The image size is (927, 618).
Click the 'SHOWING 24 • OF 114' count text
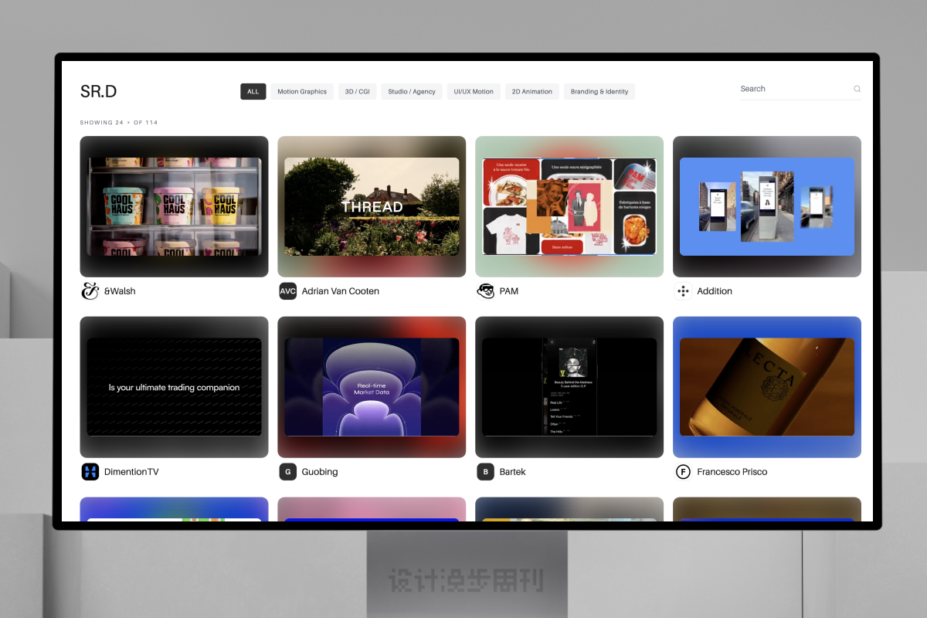click(119, 123)
